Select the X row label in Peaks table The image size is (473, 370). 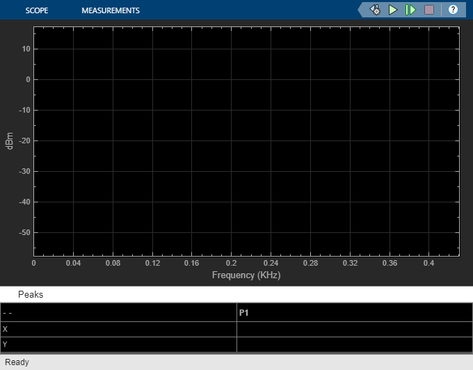[x=5, y=329]
